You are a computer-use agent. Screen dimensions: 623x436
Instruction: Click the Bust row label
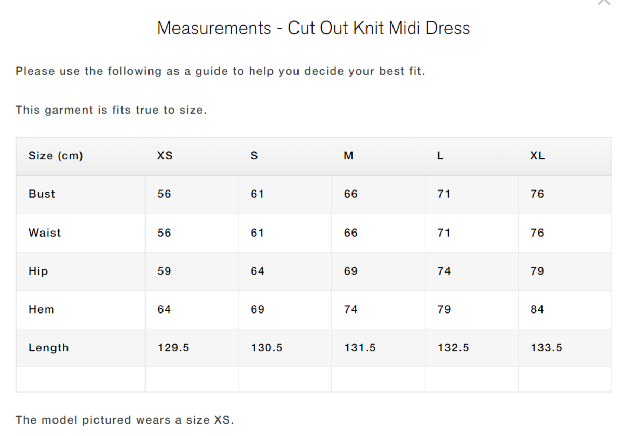(42, 194)
